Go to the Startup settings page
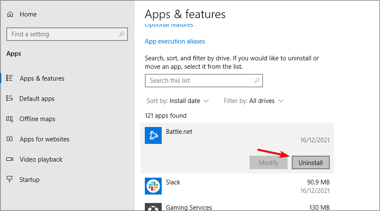 click(30, 180)
